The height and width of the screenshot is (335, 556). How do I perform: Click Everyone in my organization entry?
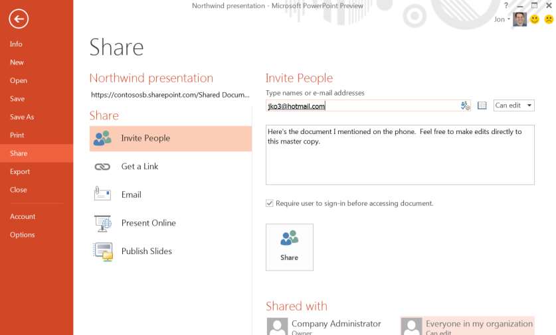pos(468,326)
